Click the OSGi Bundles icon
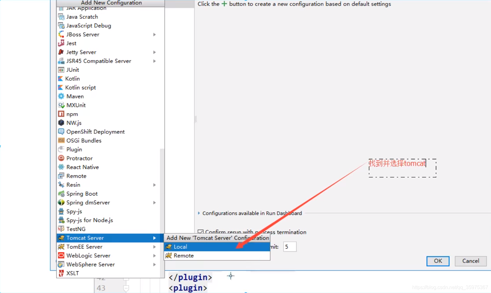 pyautogui.click(x=61, y=141)
